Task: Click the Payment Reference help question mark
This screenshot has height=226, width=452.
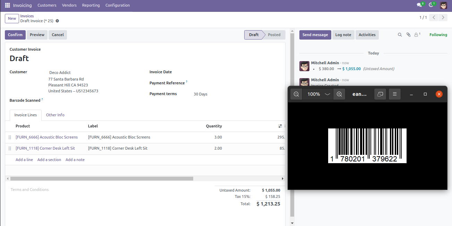Action: point(187,82)
